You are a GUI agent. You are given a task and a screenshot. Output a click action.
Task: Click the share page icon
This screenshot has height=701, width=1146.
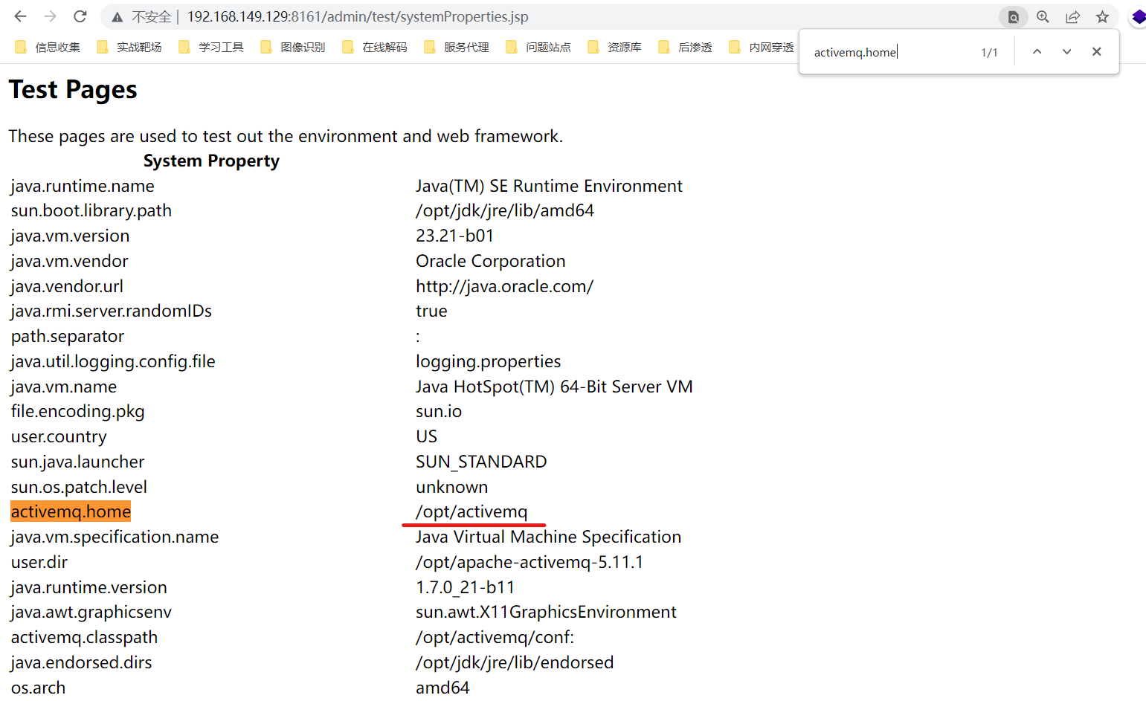[x=1072, y=17]
